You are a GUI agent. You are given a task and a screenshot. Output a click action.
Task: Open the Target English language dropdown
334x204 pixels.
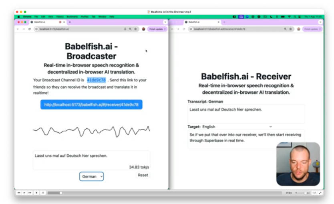tap(237, 127)
